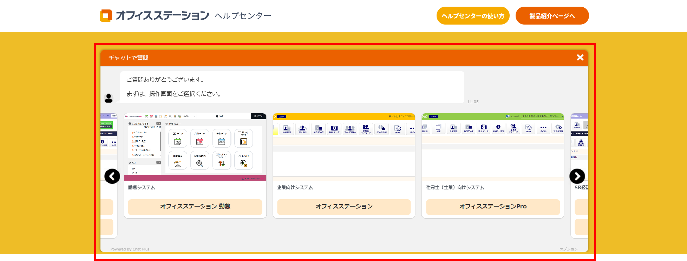This screenshot has width=687, height=261.
Task: Click the 11:05 message timestamp
Action: pos(473,102)
